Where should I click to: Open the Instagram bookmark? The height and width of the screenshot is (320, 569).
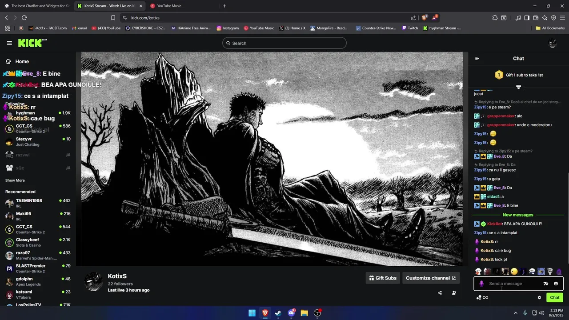point(228,28)
